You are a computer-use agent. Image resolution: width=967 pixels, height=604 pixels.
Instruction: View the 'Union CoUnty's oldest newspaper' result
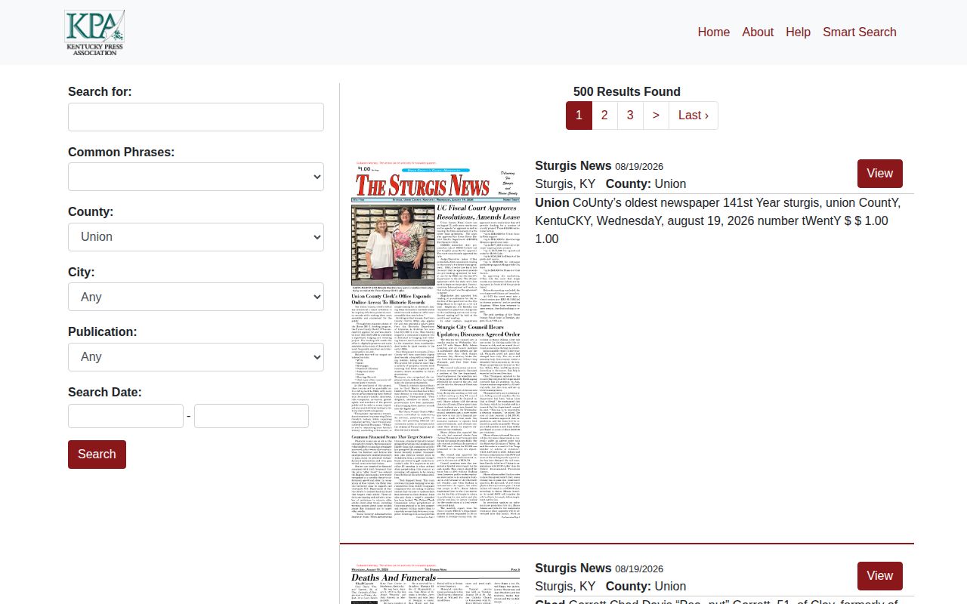pos(879,174)
